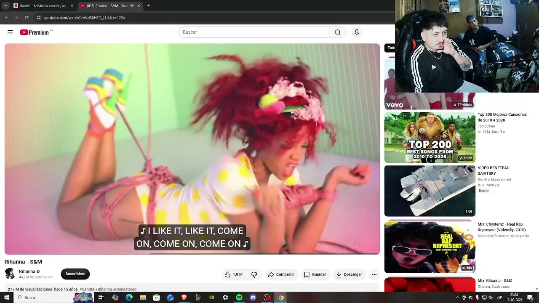The image size is (539, 303).
Task: Open the Top Culture channel link
Action: click(x=486, y=126)
